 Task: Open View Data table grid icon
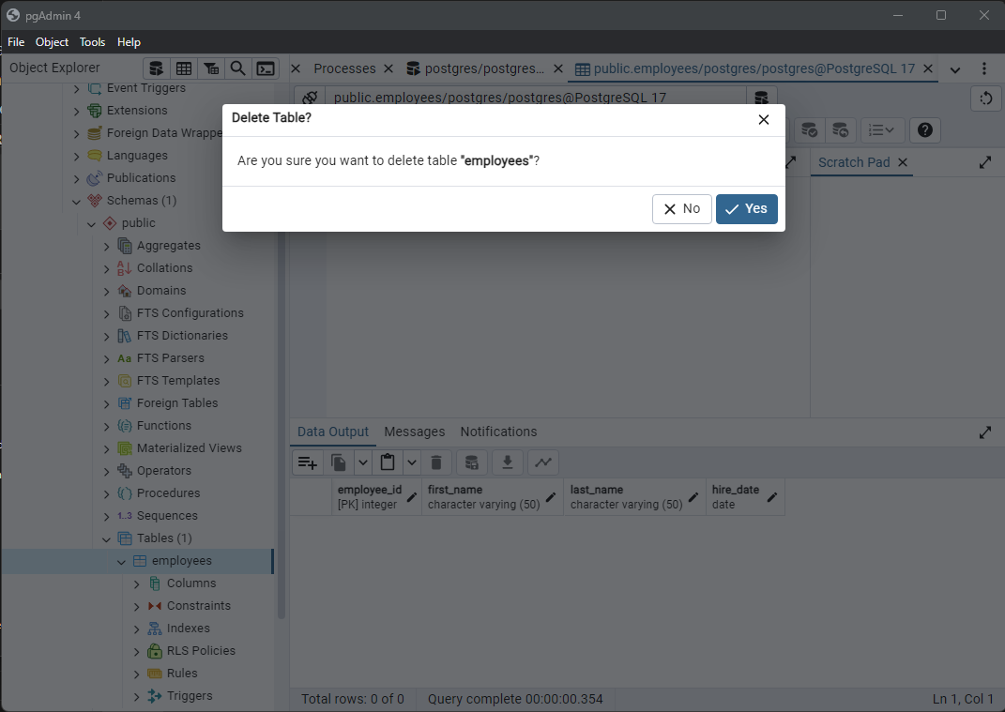[x=184, y=68]
